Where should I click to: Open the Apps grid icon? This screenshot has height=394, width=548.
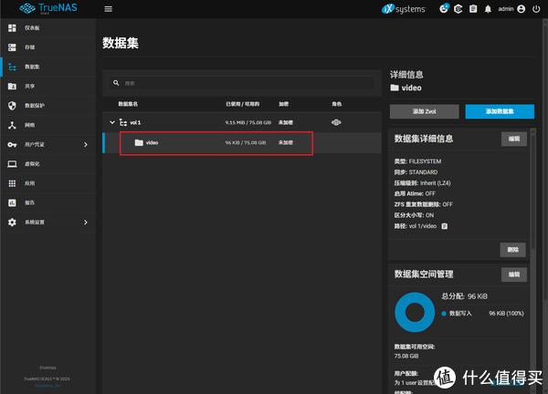[12, 183]
